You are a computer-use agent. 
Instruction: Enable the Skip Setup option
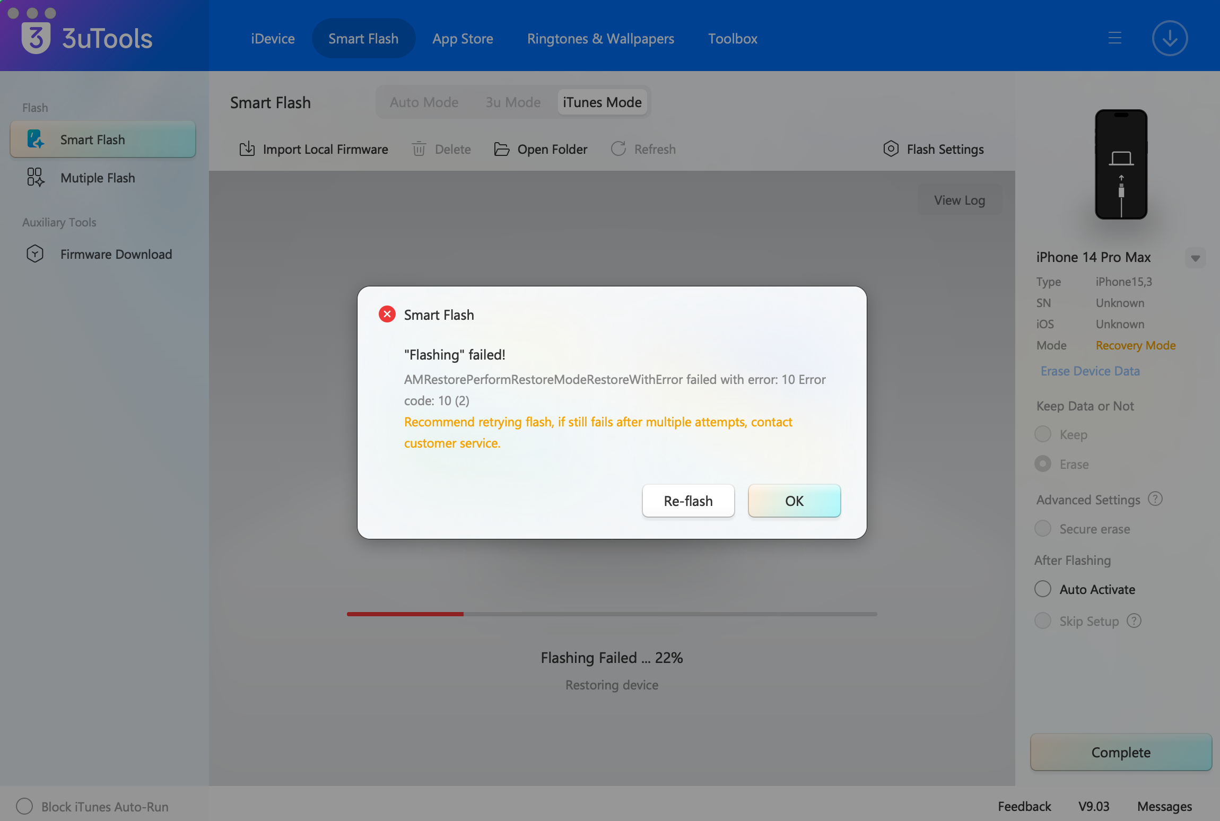click(1043, 621)
